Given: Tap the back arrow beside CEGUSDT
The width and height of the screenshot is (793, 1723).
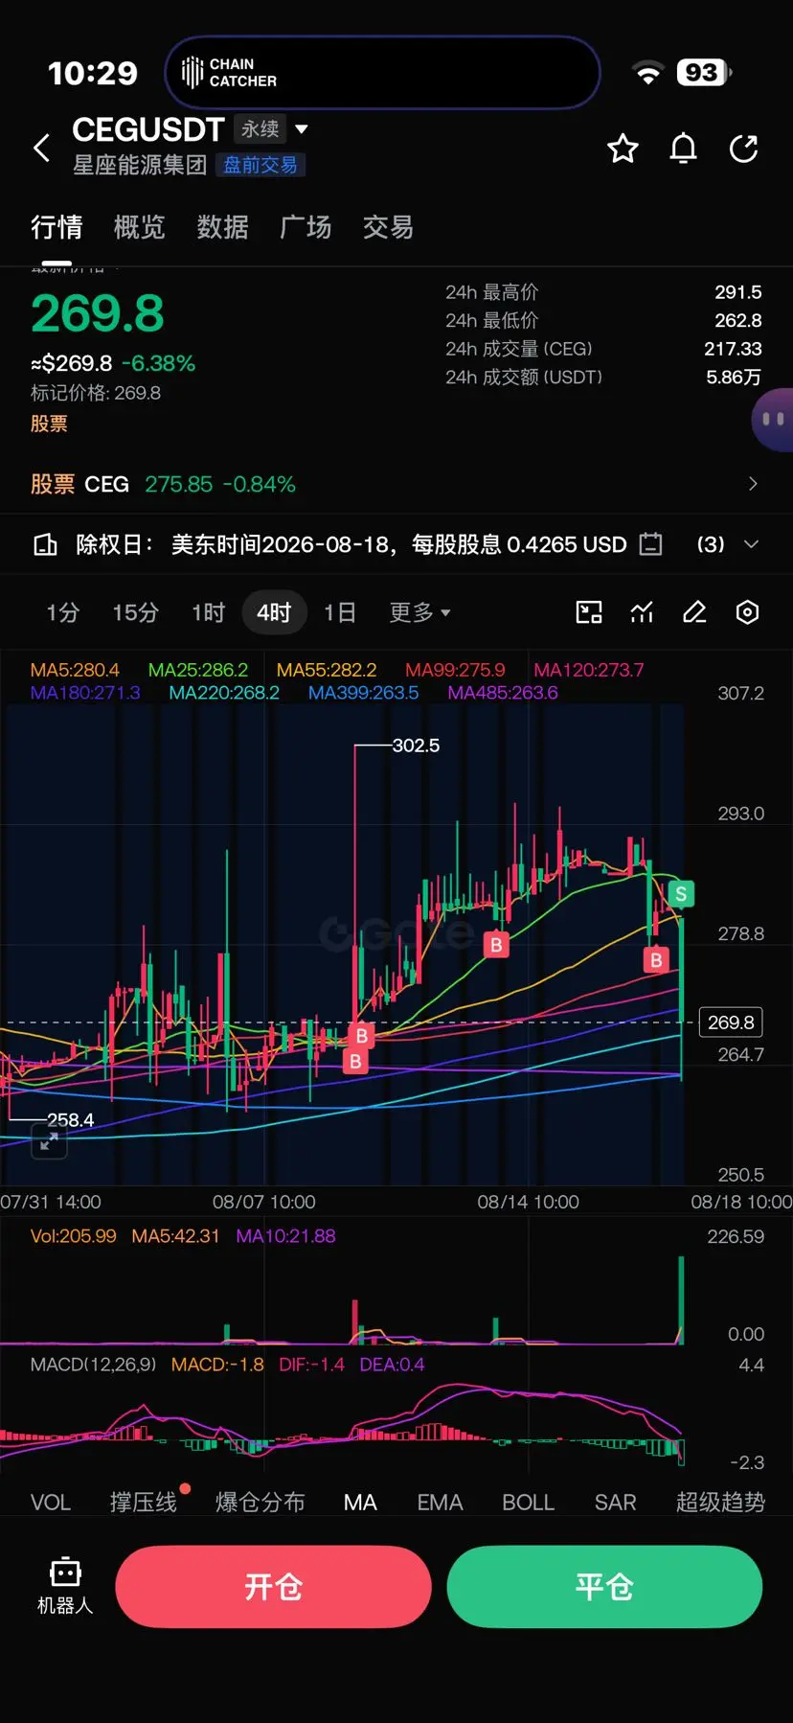Looking at the screenshot, I should click(41, 148).
